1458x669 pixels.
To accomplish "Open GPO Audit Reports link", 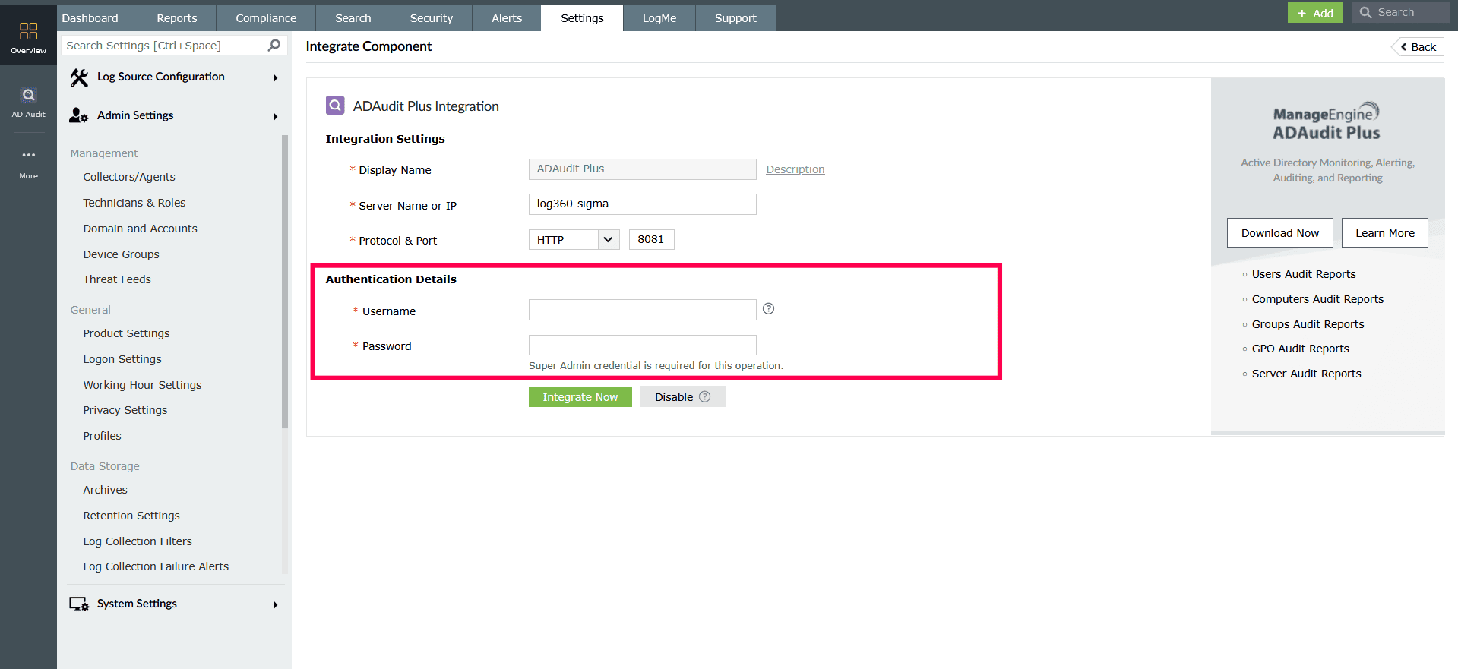I will coord(1301,349).
